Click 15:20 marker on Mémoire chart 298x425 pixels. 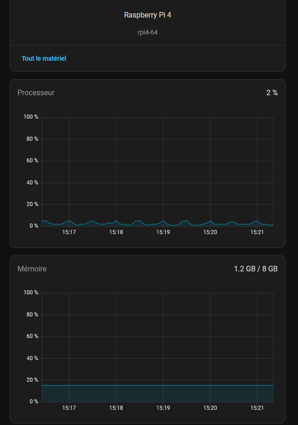(x=210, y=408)
